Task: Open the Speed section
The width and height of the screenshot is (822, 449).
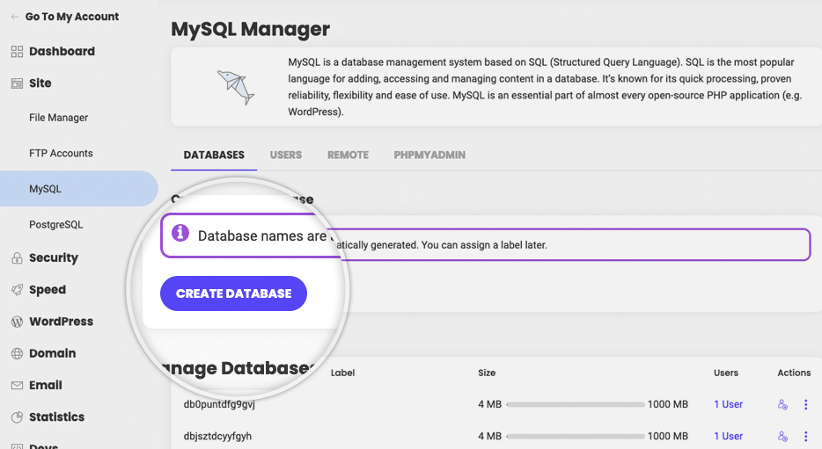Action: 48,290
